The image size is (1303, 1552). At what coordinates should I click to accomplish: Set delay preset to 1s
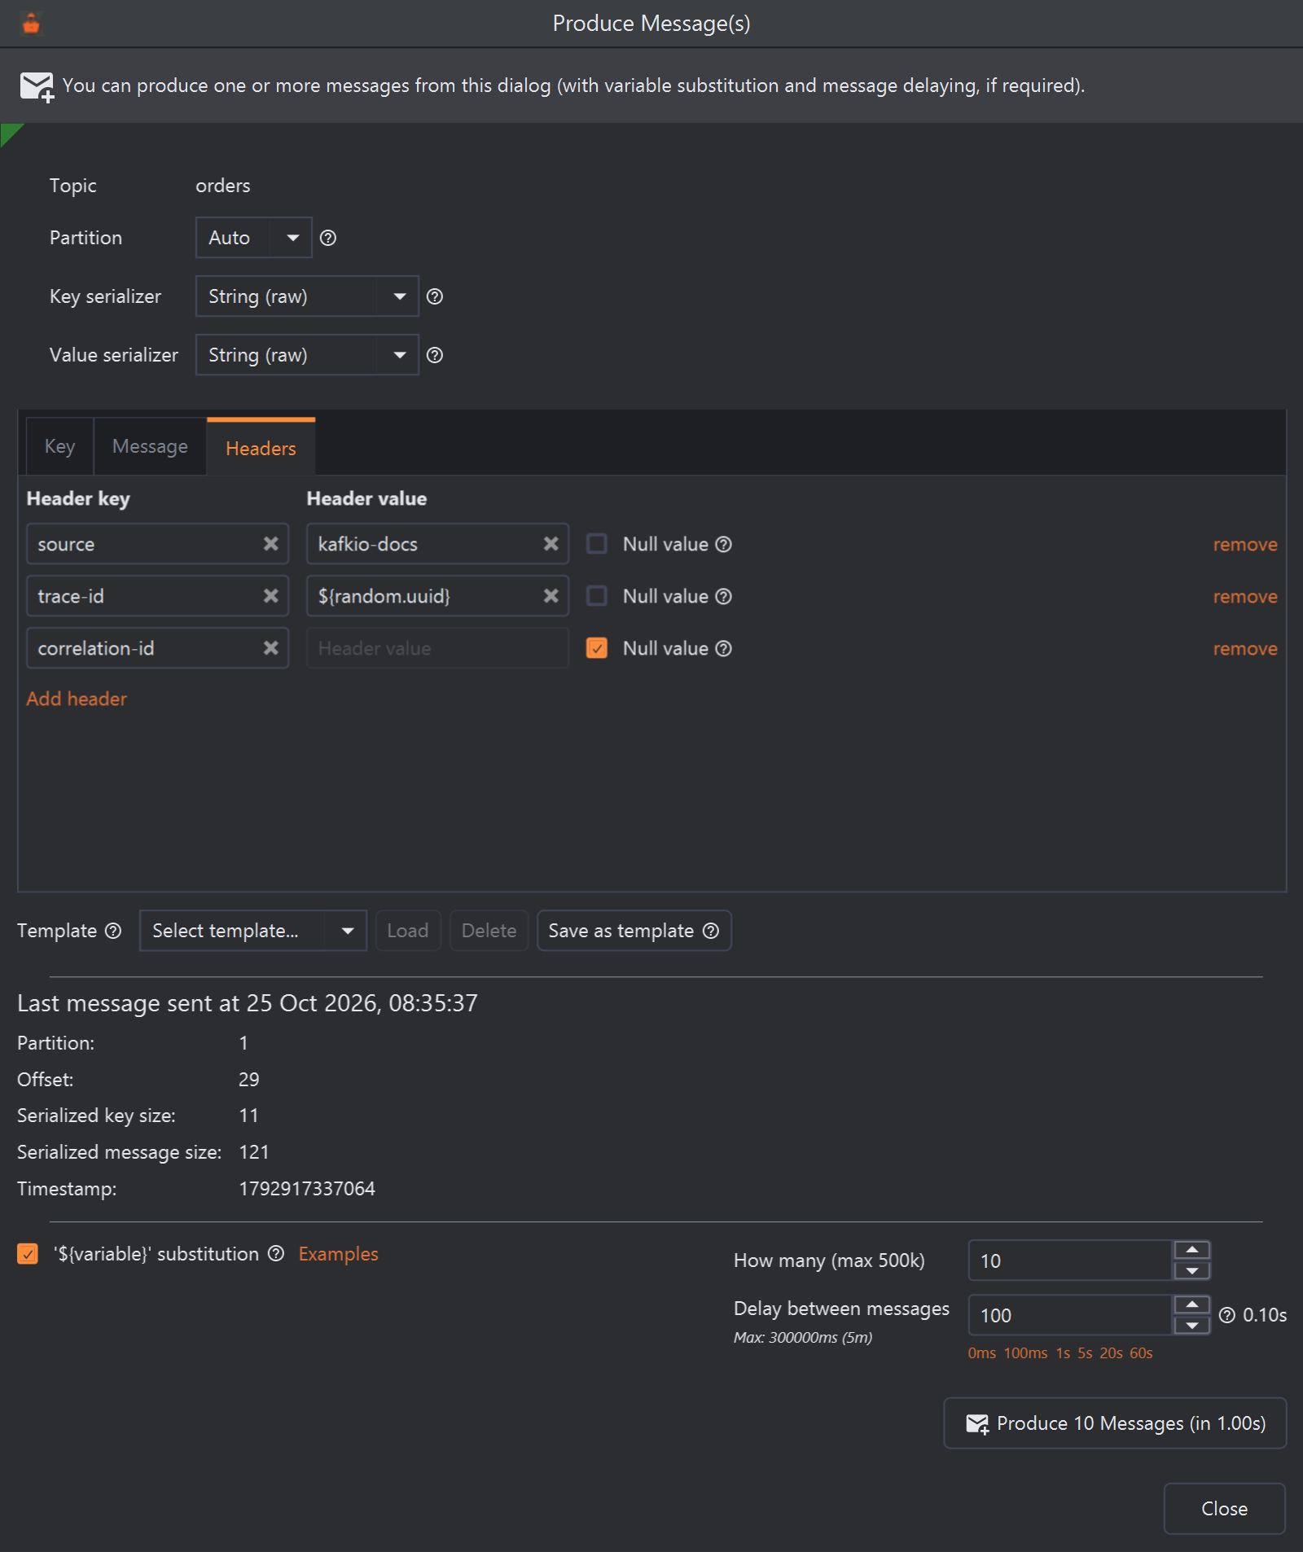pyautogui.click(x=1063, y=1353)
